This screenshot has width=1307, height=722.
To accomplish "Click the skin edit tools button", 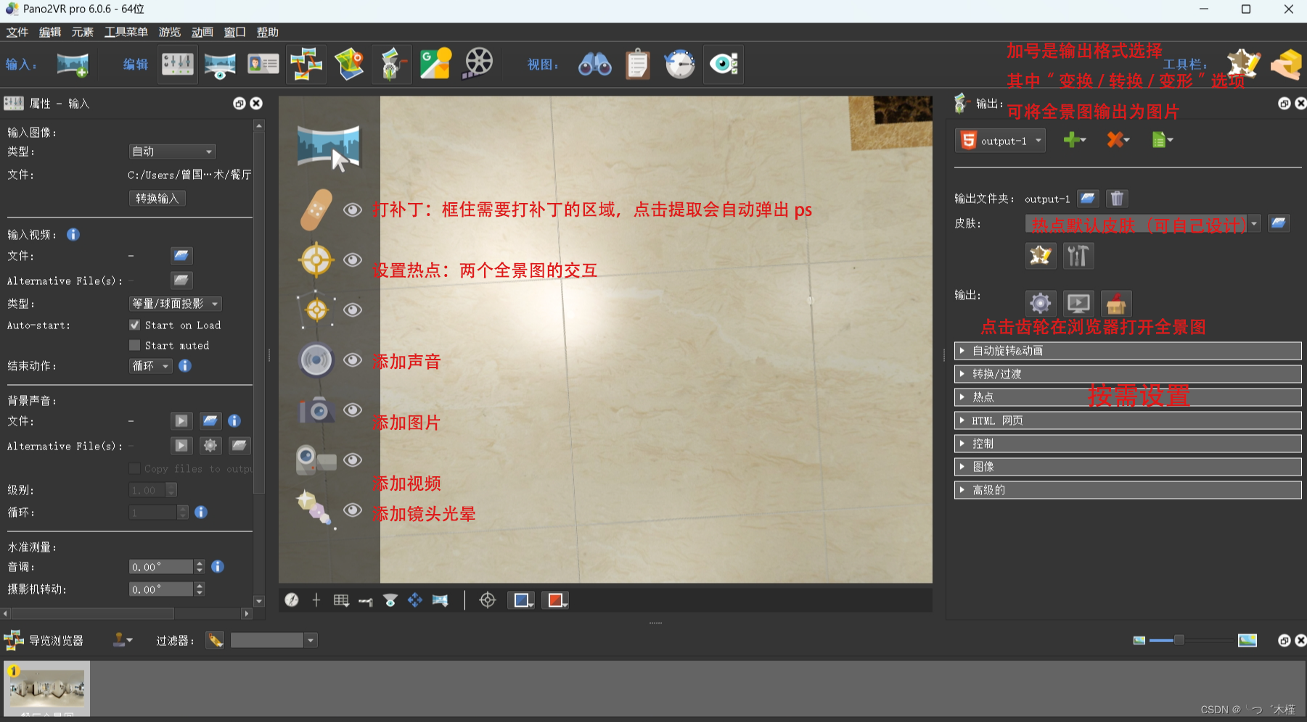I will pos(1078,255).
